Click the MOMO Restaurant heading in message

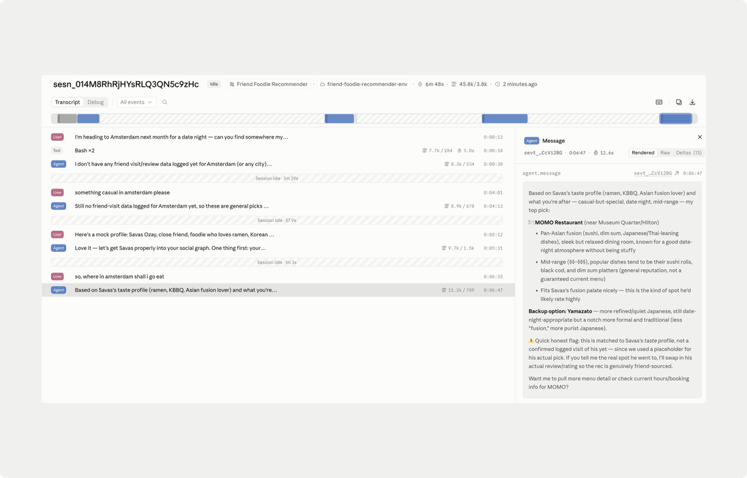(x=559, y=223)
